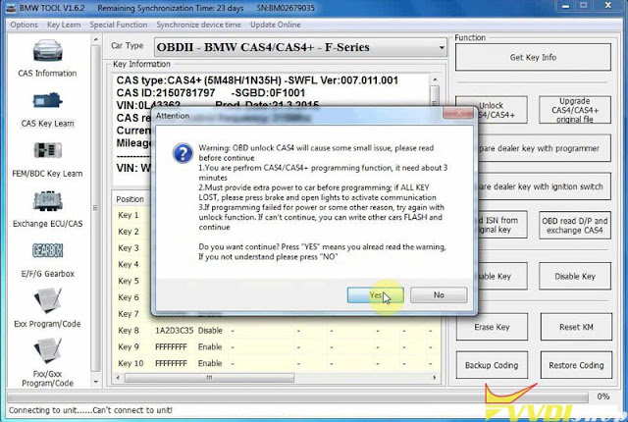
Task: Confirm the warning with Yes
Action: pos(375,295)
